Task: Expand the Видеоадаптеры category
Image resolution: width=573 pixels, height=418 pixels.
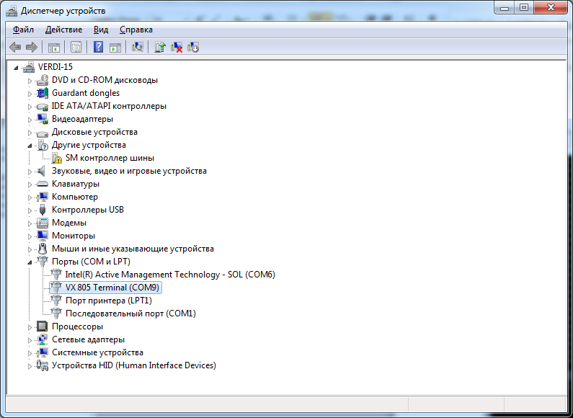Action: tap(30, 119)
